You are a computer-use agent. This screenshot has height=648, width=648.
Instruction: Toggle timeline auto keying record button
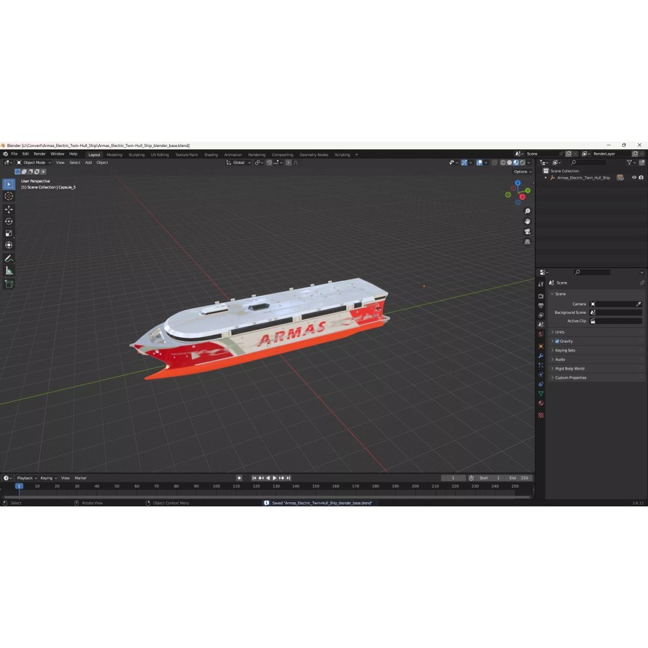pos(239,478)
